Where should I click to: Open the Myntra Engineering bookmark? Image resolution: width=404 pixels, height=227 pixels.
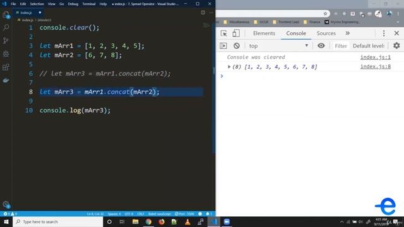tap(342, 22)
